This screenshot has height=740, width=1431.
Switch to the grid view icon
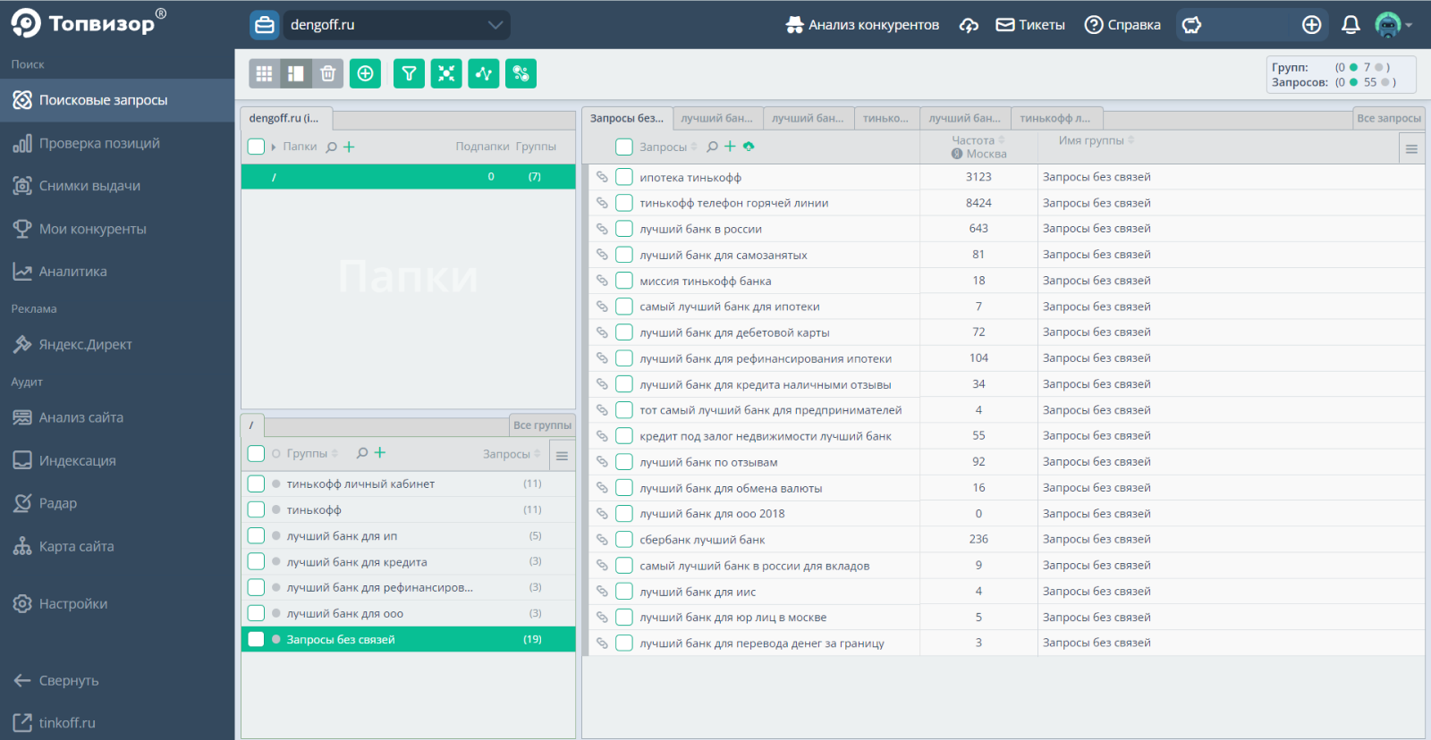[x=264, y=73]
